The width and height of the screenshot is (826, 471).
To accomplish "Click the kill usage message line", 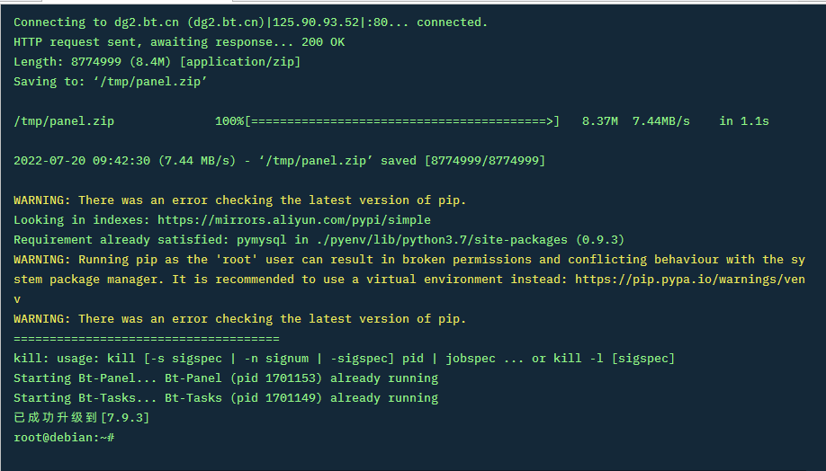I will point(344,359).
